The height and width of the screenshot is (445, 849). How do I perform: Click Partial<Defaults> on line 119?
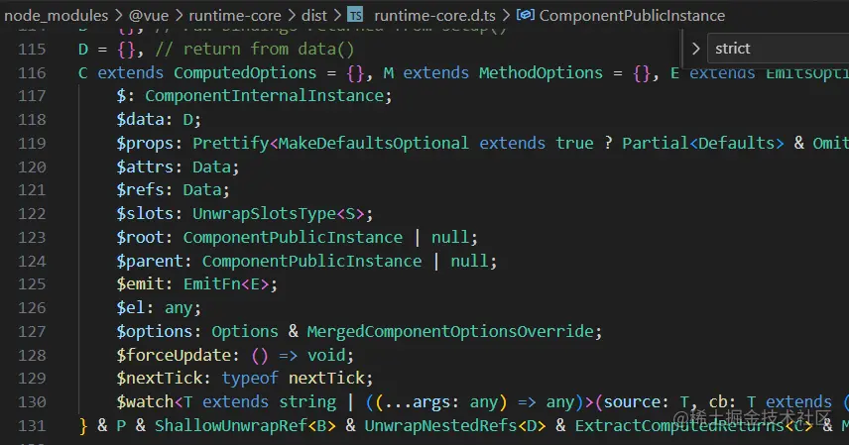click(703, 143)
